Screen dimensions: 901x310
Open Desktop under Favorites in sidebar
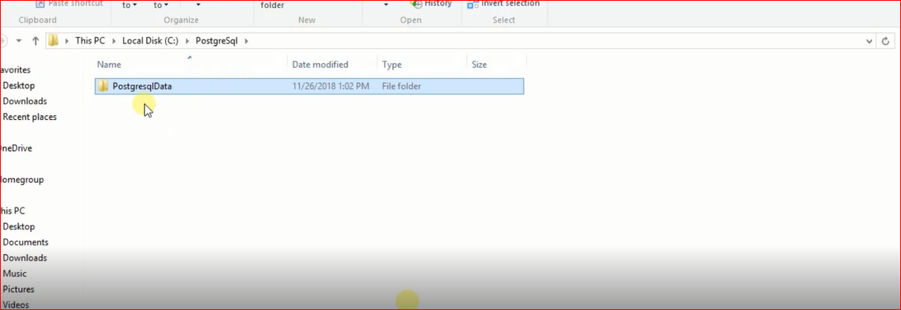point(18,85)
